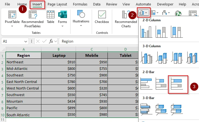199x122 pixels.
Task: Insert a Checkbox control
Action: pos(102,17)
